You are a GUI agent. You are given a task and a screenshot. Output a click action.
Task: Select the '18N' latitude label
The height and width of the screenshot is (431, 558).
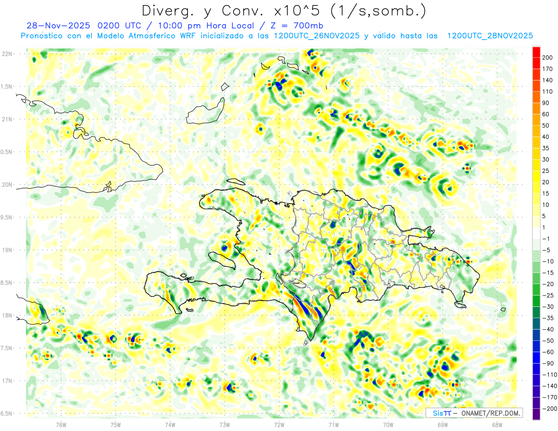(x=7, y=316)
